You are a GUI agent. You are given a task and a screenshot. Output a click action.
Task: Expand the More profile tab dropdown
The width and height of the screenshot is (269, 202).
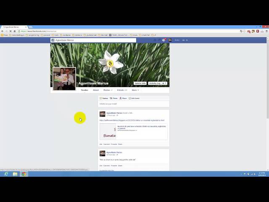click(x=135, y=90)
